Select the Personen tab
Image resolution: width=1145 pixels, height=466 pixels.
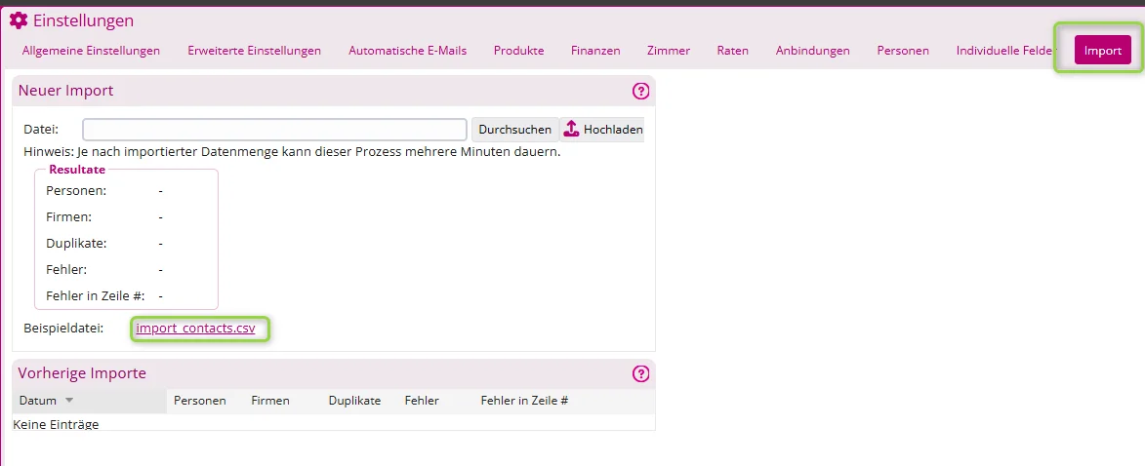(903, 51)
